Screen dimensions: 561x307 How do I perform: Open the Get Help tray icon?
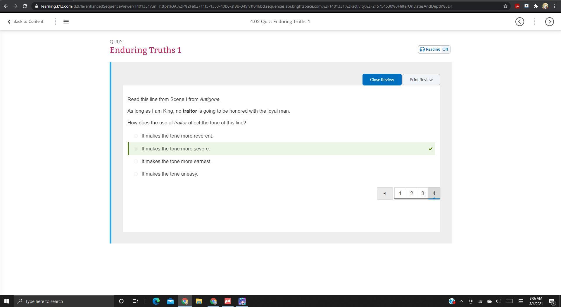[x=452, y=301]
